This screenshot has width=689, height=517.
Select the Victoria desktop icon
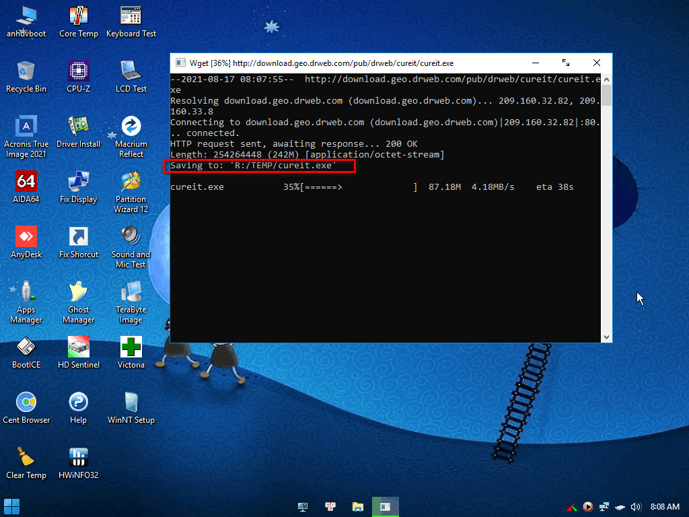pyautogui.click(x=131, y=353)
